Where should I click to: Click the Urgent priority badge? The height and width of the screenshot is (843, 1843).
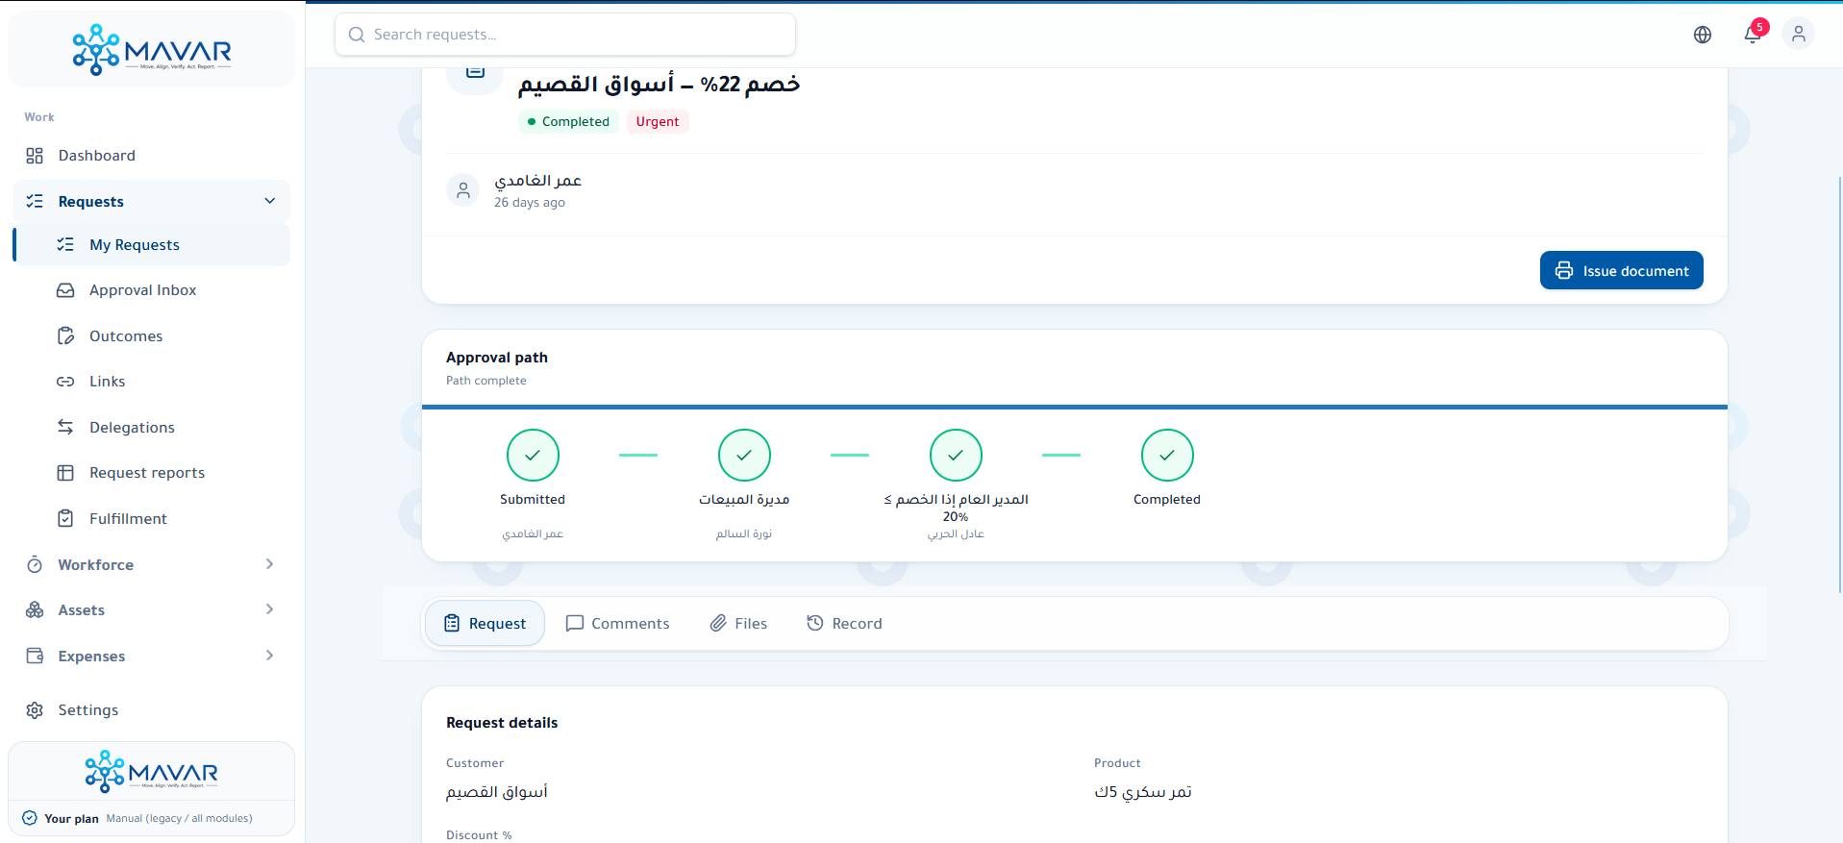coord(658,122)
